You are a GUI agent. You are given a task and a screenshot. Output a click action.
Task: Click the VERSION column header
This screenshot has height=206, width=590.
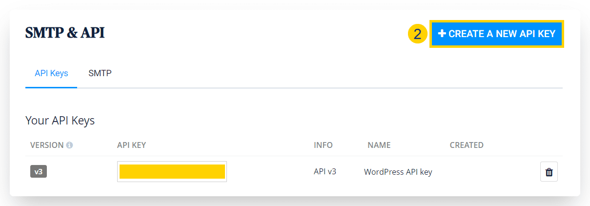tap(47, 145)
